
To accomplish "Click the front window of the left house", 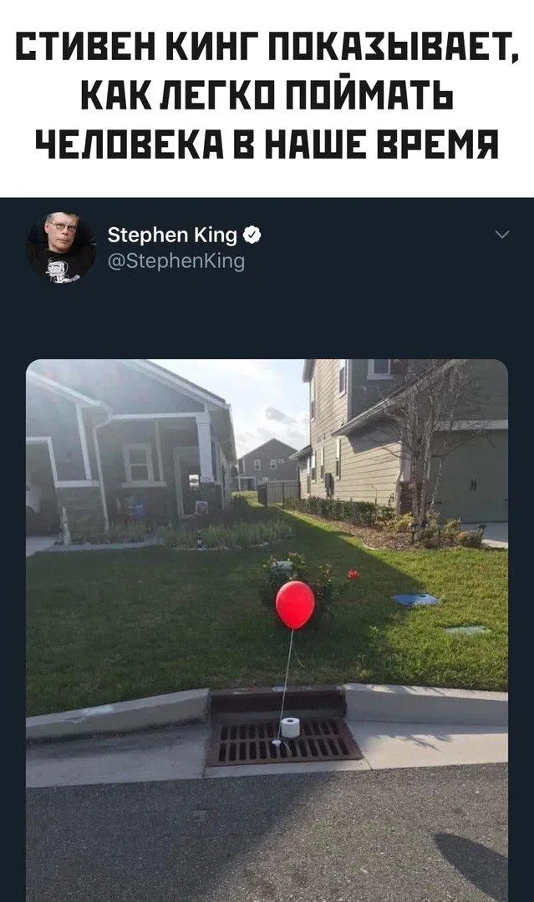I will coord(137,464).
